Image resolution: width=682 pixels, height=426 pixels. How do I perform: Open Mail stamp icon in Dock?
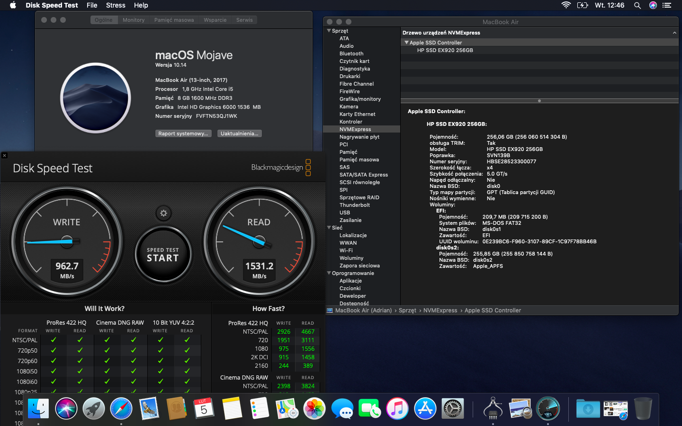pyautogui.click(x=149, y=408)
